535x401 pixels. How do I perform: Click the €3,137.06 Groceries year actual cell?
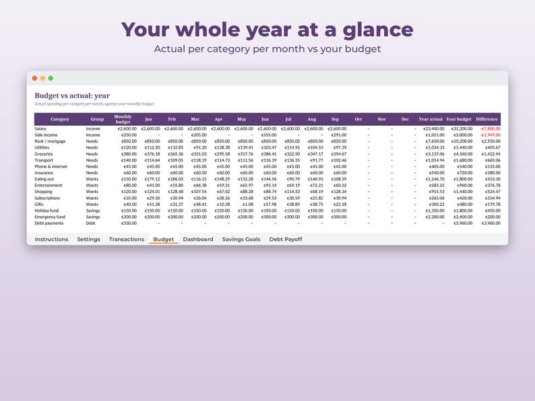tap(435, 154)
